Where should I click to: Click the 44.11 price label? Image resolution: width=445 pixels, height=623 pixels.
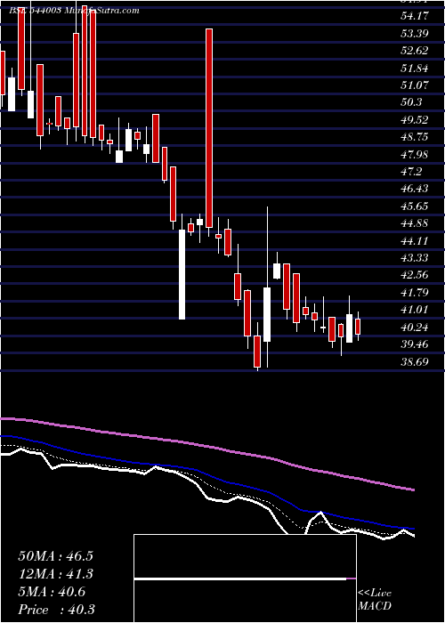[x=415, y=241]
